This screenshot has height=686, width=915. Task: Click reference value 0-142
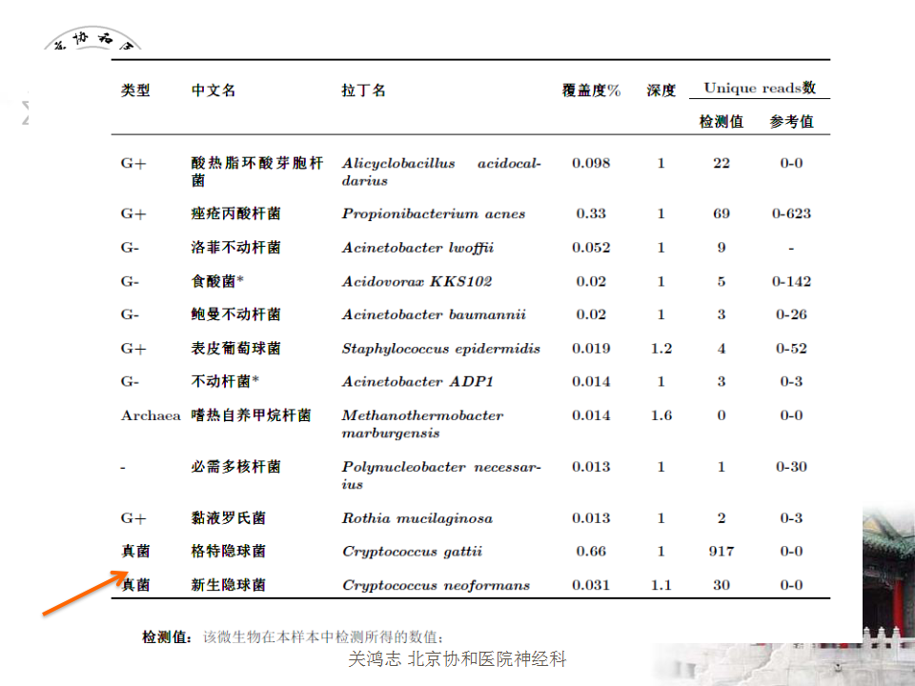791,281
